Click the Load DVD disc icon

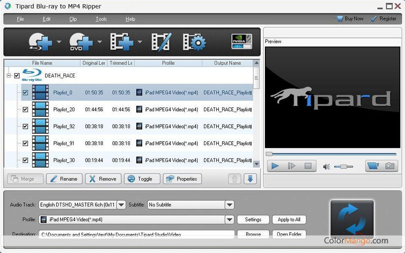pos(81,42)
